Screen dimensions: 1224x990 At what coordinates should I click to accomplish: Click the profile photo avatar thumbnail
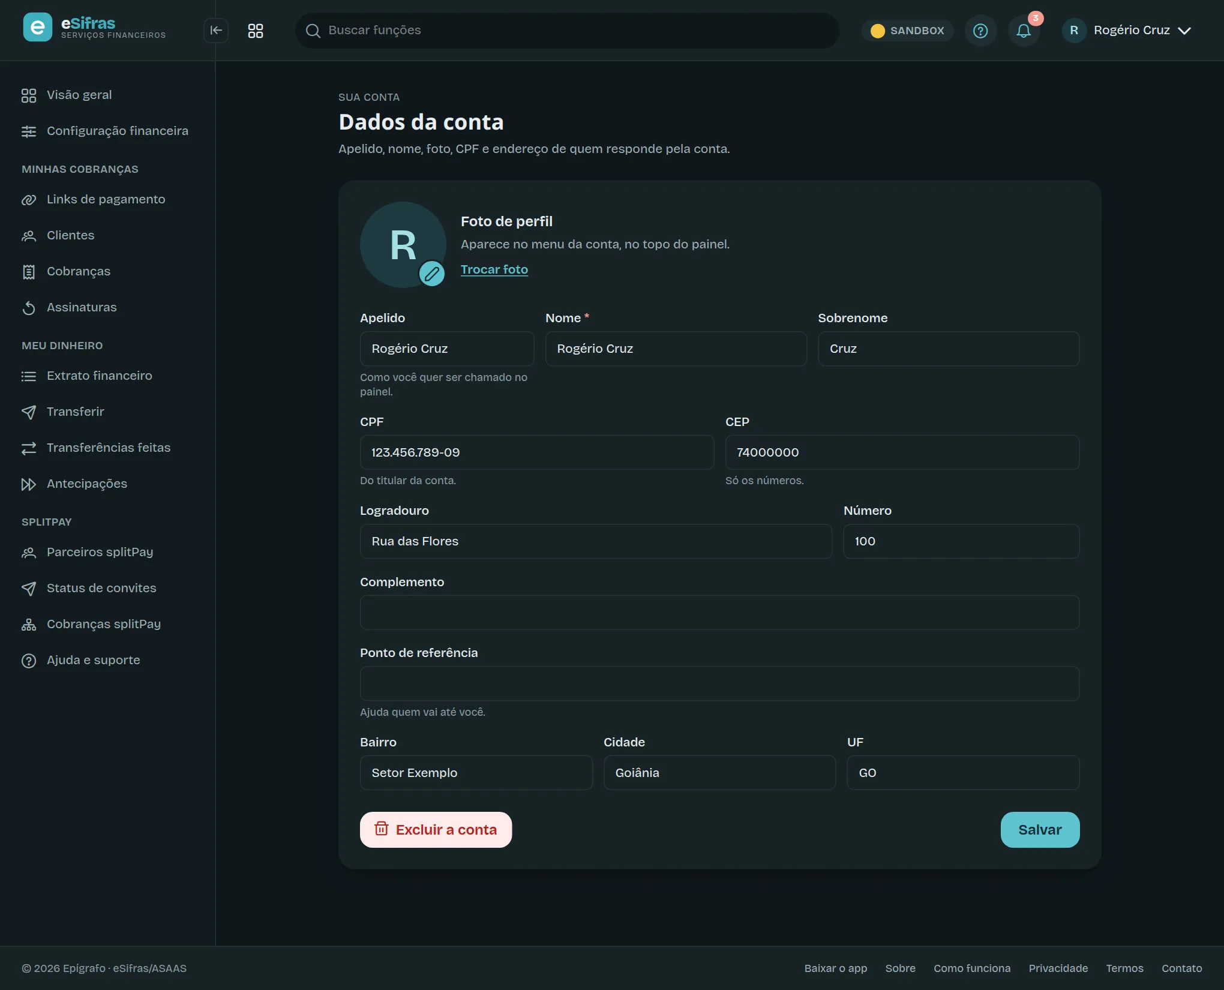403,245
